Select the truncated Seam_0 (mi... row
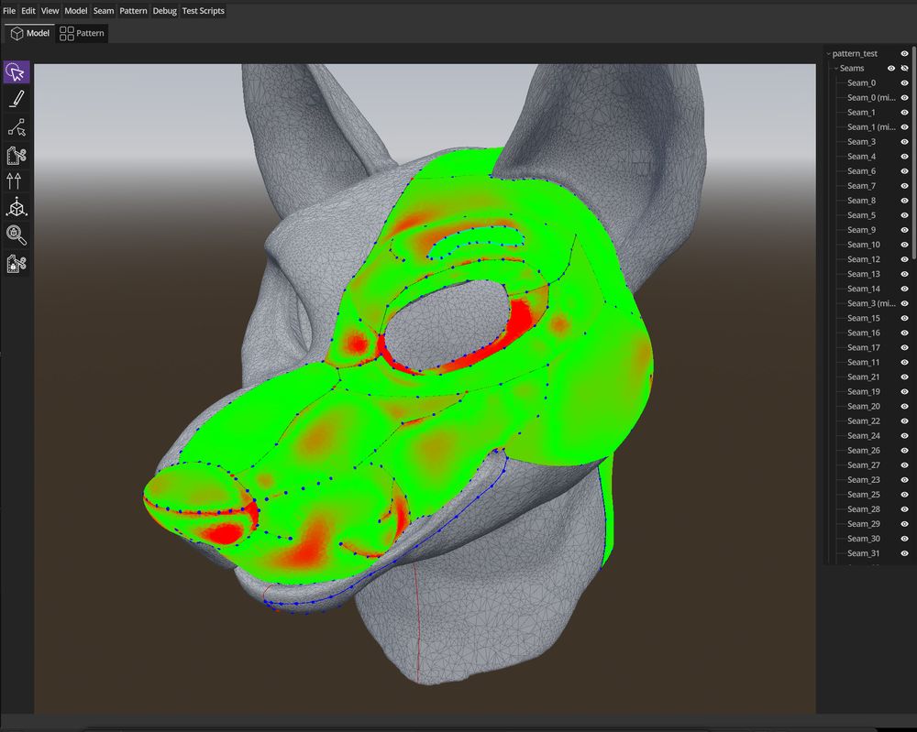 point(869,97)
